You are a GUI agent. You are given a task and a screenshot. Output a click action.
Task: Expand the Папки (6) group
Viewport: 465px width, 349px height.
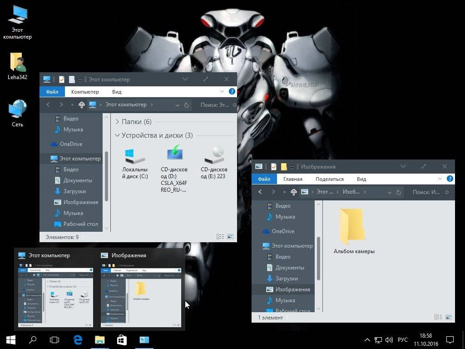tap(117, 122)
